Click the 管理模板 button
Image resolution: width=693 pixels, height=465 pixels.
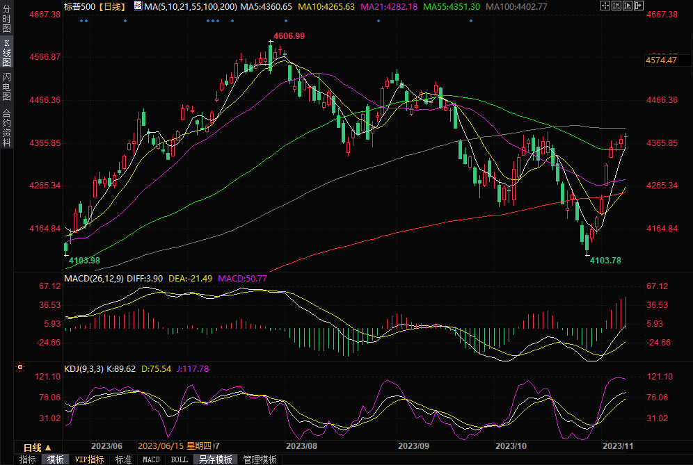tap(260, 459)
